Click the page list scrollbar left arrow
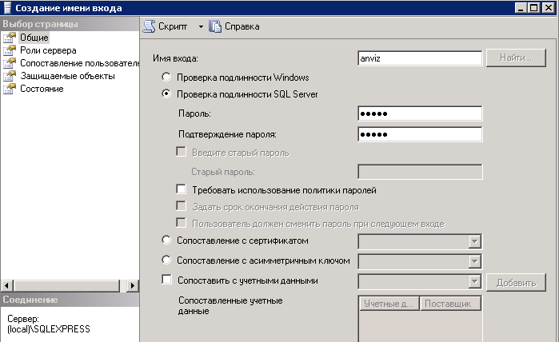The width and height of the screenshot is (559, 342). 7,285
